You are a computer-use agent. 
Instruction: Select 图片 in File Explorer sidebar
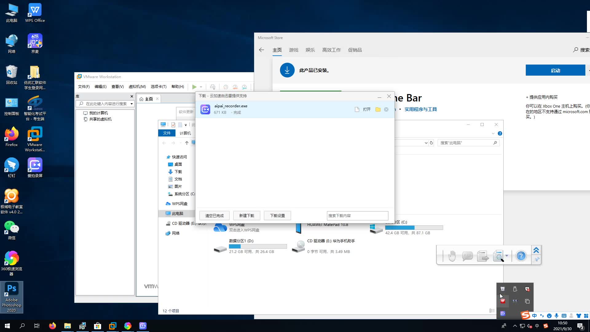pyautogui.click(x=178, y=187)
